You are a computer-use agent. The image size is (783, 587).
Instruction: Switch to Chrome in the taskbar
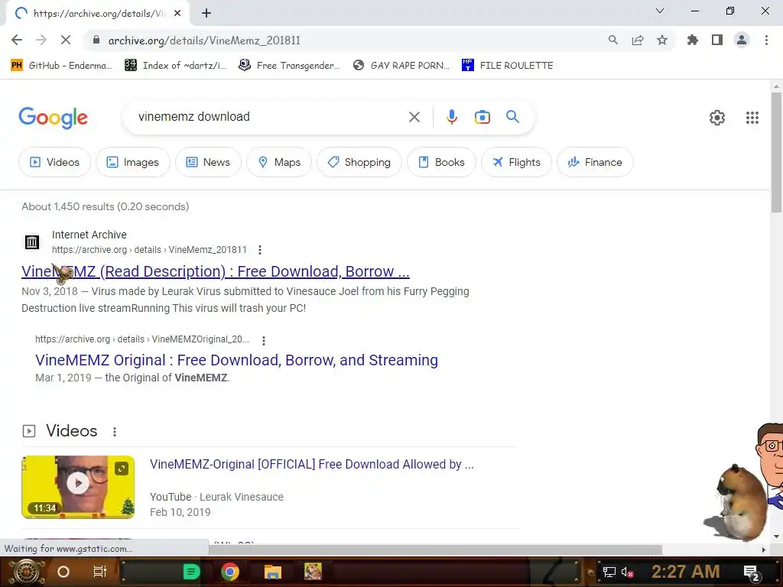coord(230,572)
